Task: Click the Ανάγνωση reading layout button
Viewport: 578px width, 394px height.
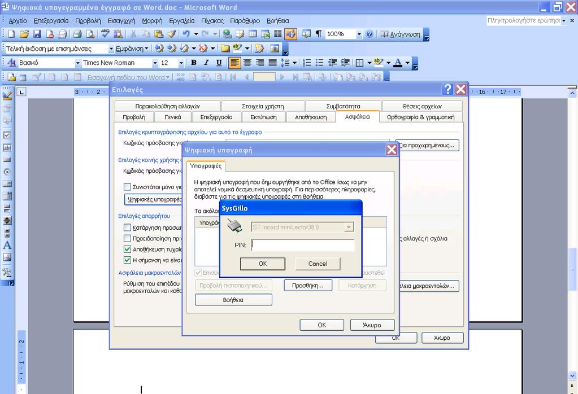Action: click(401, 34)
